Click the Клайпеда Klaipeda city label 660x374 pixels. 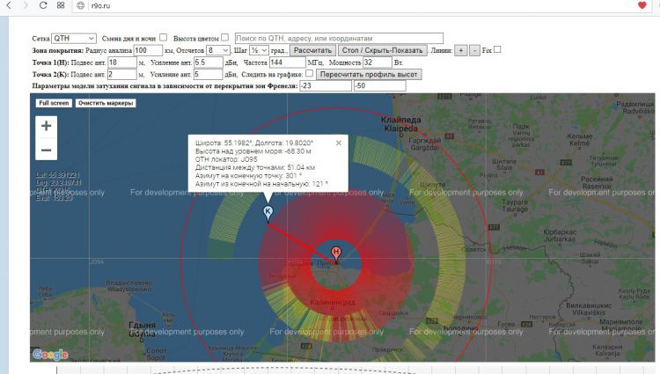401,124
